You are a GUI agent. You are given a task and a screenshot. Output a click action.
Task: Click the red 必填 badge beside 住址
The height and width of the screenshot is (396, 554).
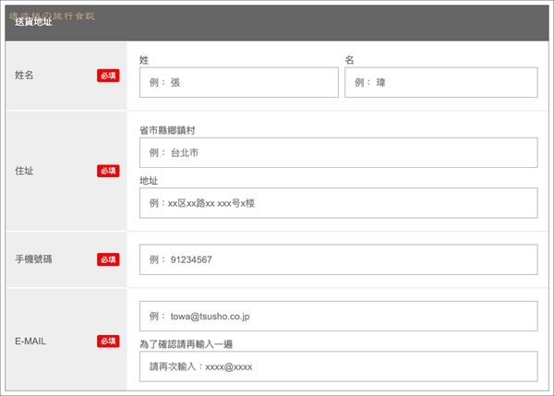pos(108,171)
